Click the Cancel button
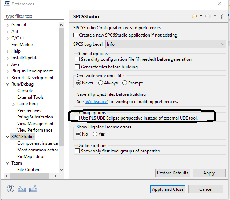Image resolution: width=230 pixels, height=200 pixels. [x=206, y=189]
